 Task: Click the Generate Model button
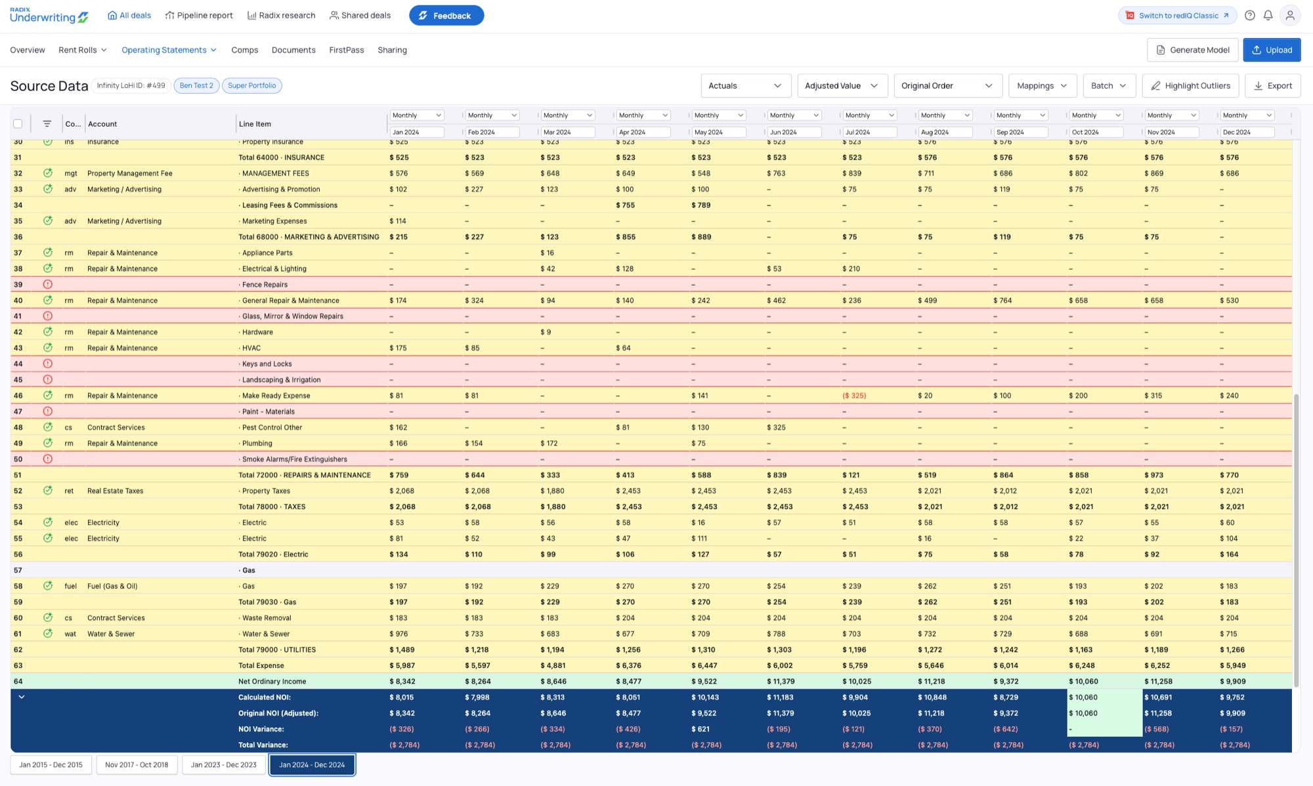click(1192, 50)
